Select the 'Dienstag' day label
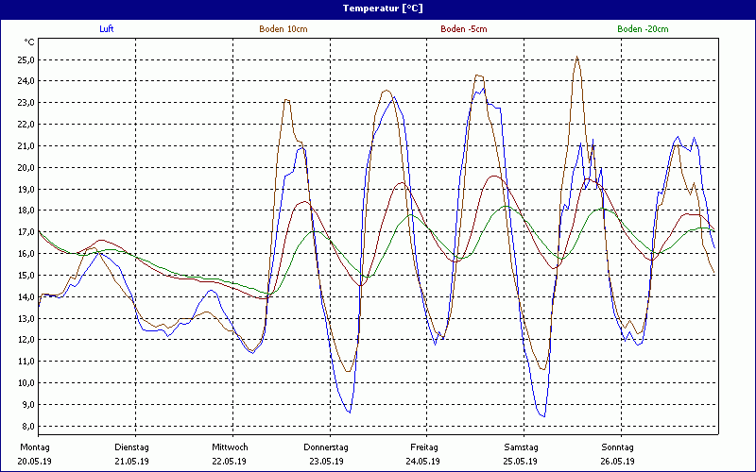This screenshot has width=756, height=472. 131,447
